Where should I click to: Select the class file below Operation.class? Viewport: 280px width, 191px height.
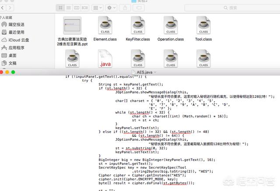[x=171, y=59]
